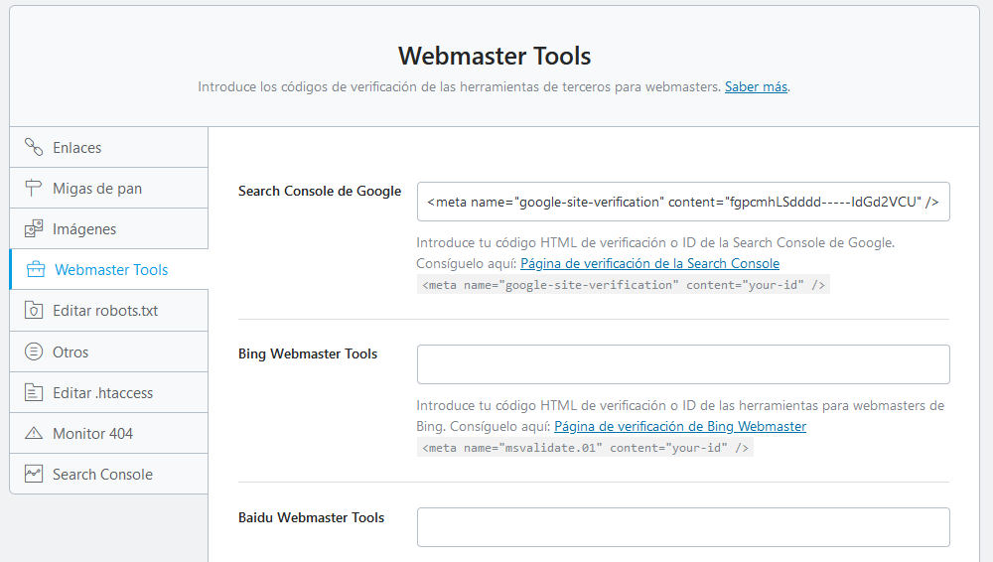Click into the Bing Webmaster Tools field
Image resolution: width=993 pixels, height=562 pixels.
[683, 364]
